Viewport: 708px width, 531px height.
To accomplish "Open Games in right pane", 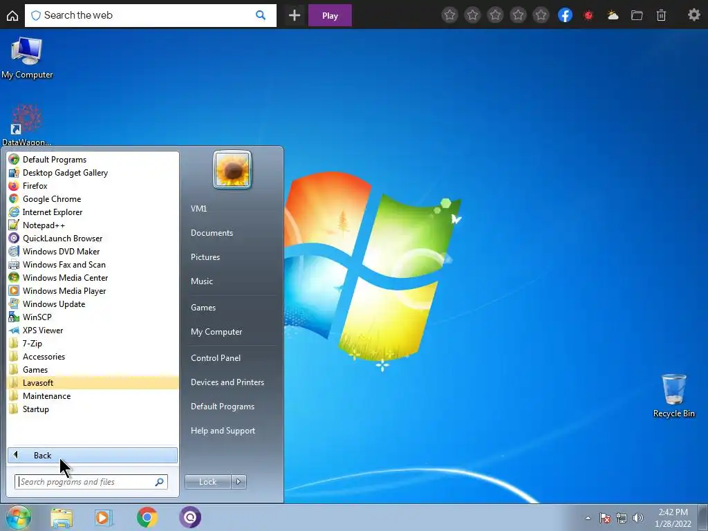I will (203, 308).
